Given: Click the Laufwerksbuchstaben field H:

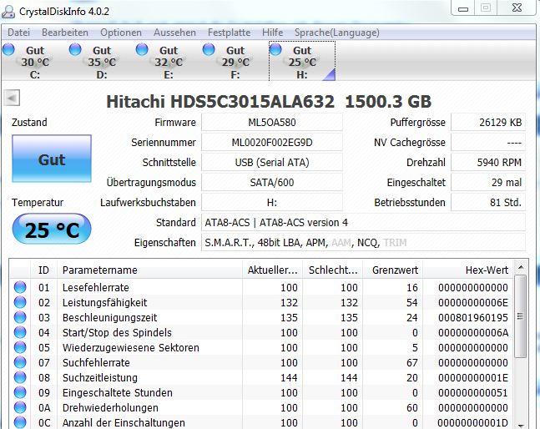Looking at the screenshot, I should click(272, 203).
